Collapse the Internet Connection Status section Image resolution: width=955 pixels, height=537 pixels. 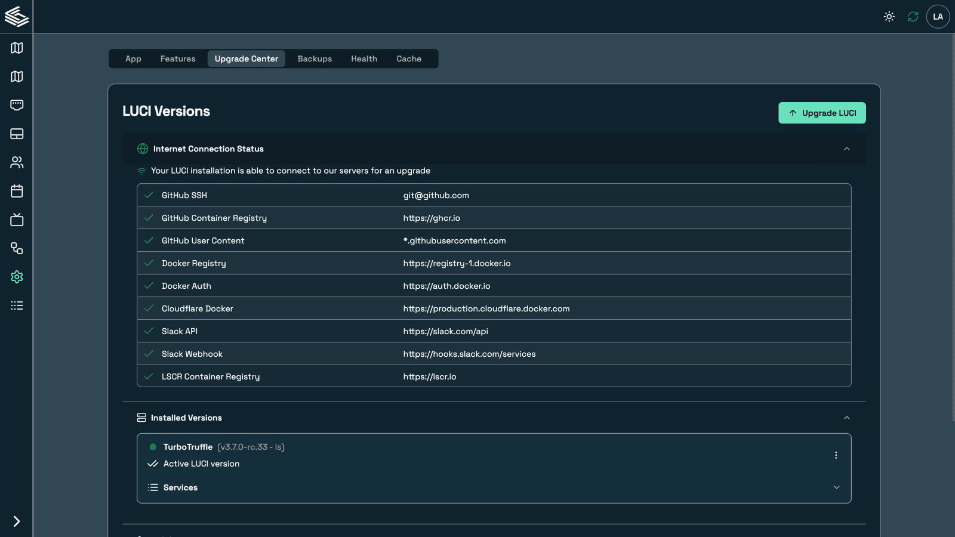[x=846, y=149]
